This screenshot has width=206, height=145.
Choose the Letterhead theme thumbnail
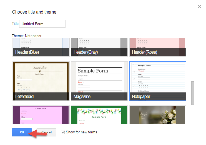41,77
